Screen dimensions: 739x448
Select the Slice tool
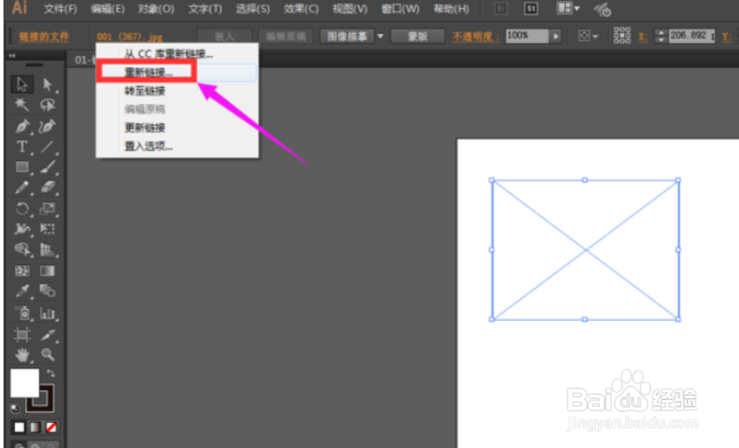click(47, 335)
